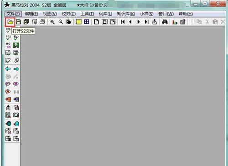Open the 文件(F) menu
Image resolution: width=228 pixels, height=166 pixels.
pyautogui.click(x=13, y=14)
